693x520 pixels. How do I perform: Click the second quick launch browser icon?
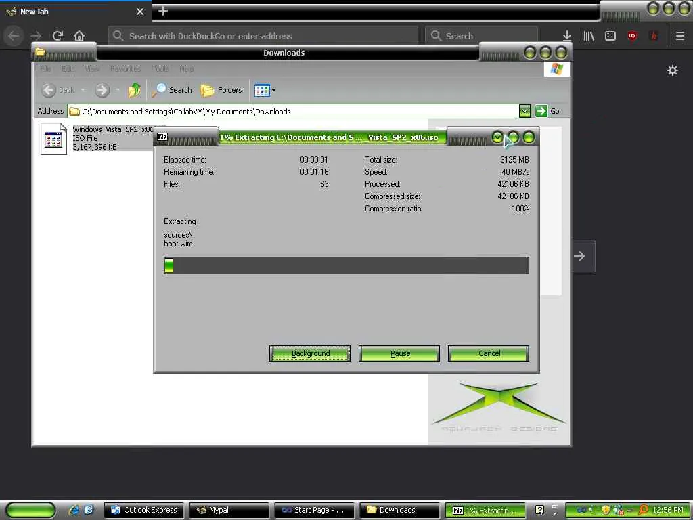pyautogui.click(x=89, y=510)
